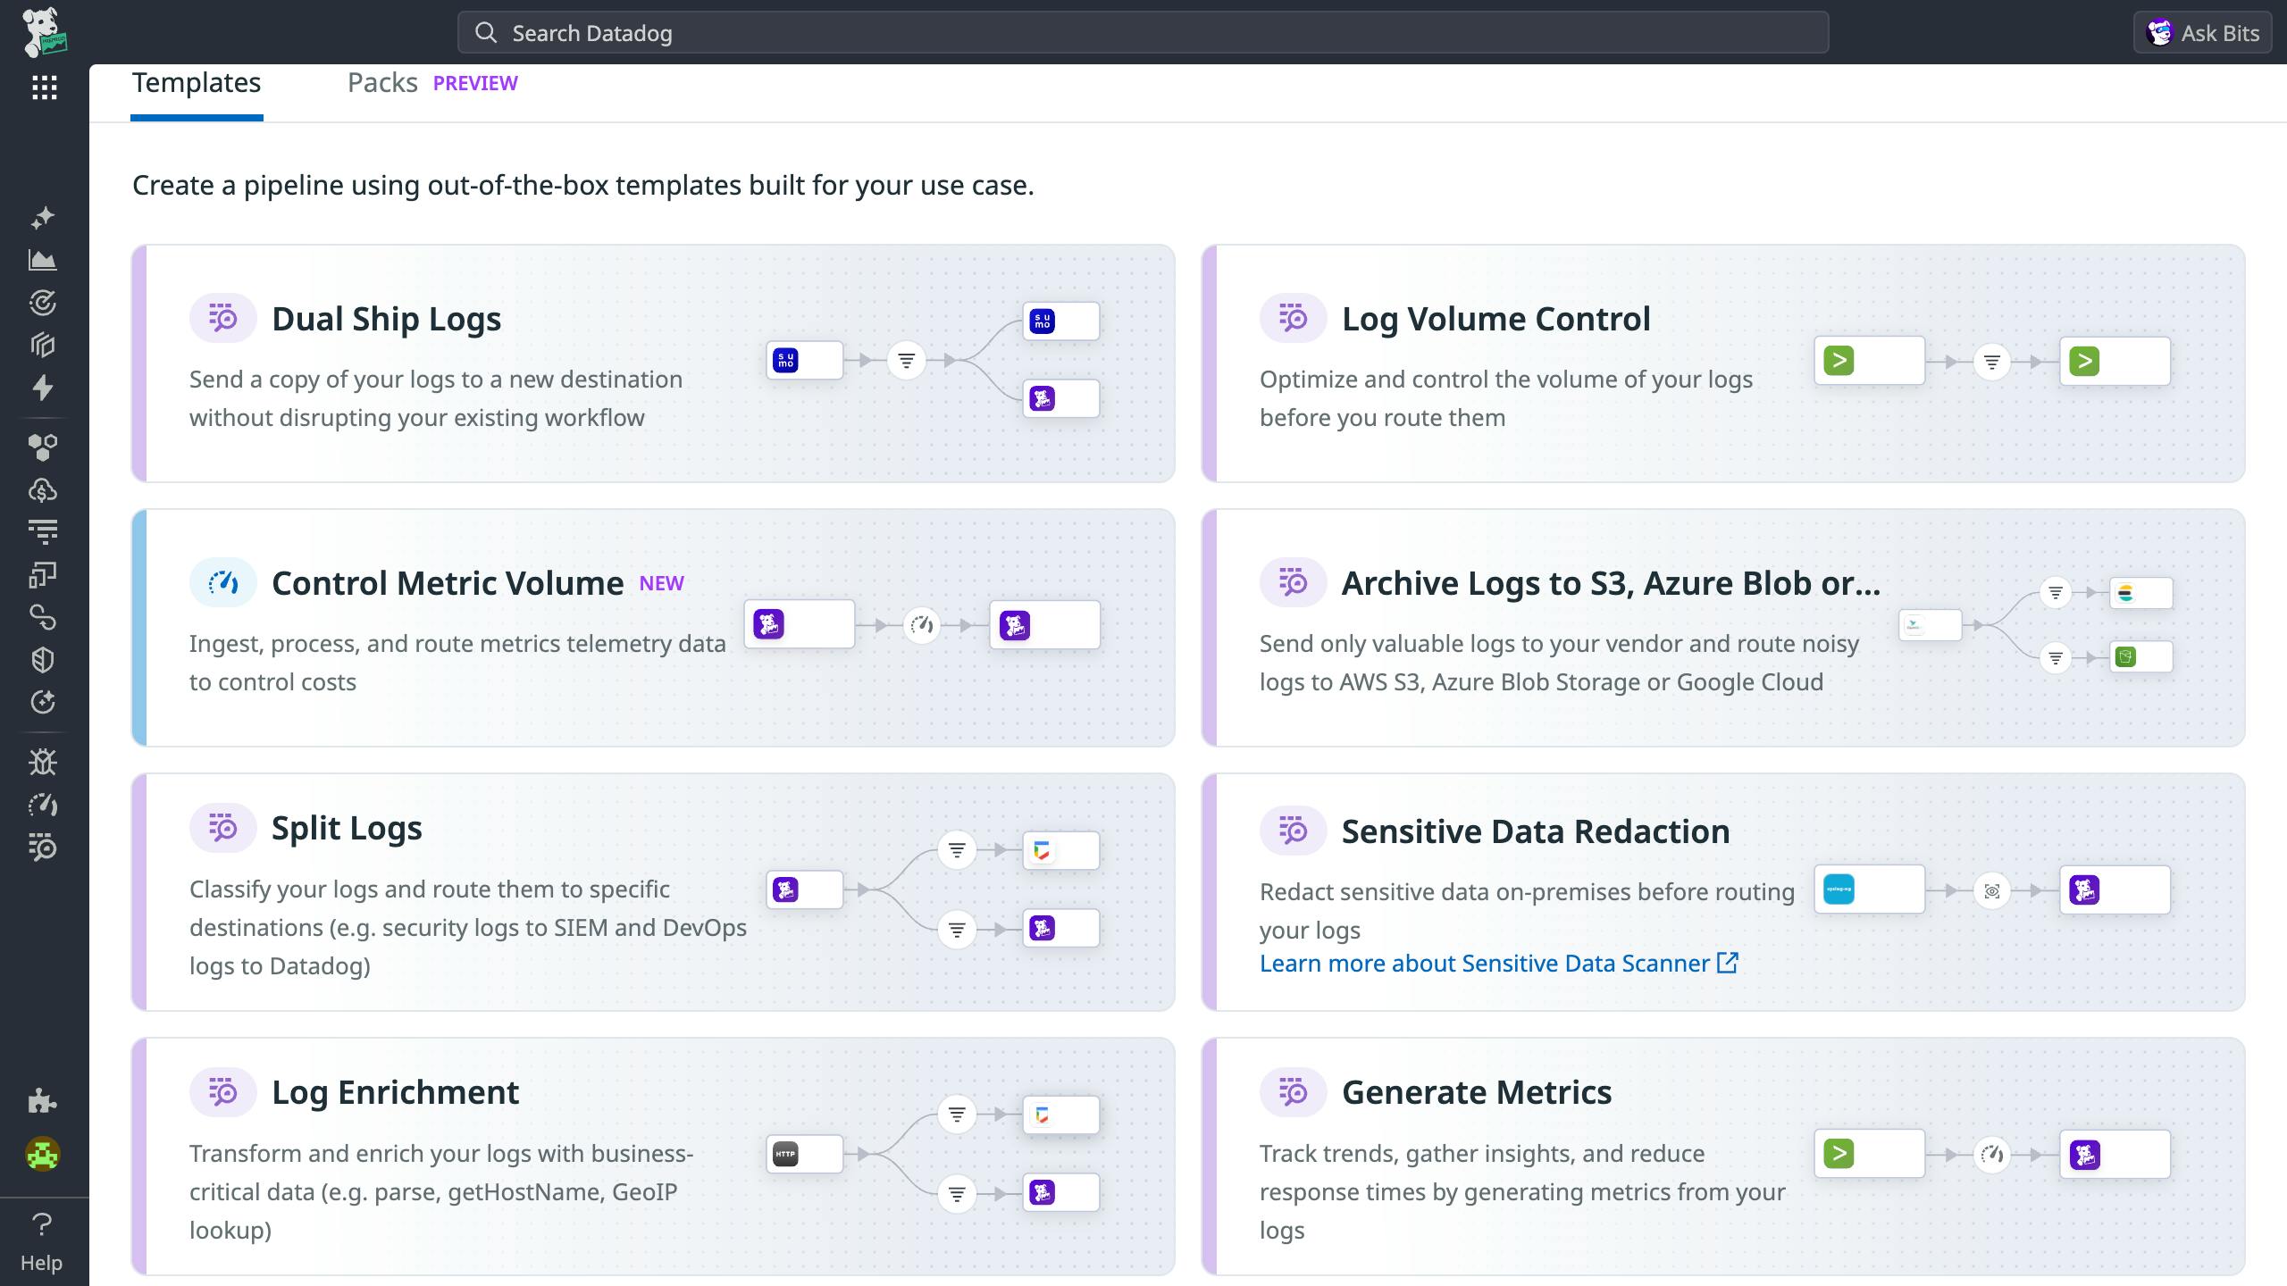Open the log pipelines filter sidebar icon
This screenshot has width=2287, height=1286.
pyautogui.click(x=43, y=530)
